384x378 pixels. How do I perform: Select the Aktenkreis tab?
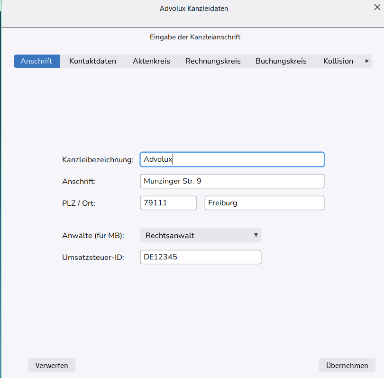point(151,61)
